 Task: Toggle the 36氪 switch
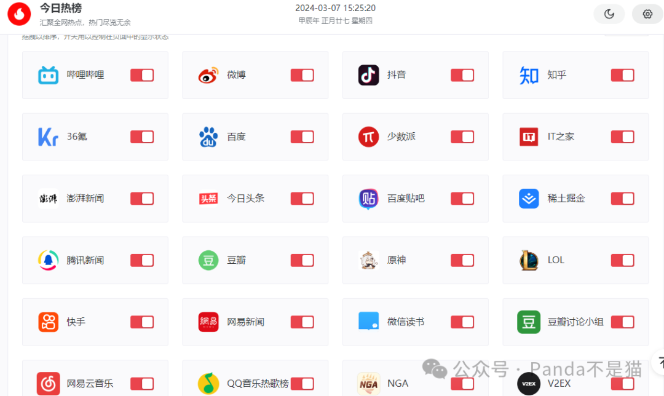[x=142, y=137]
